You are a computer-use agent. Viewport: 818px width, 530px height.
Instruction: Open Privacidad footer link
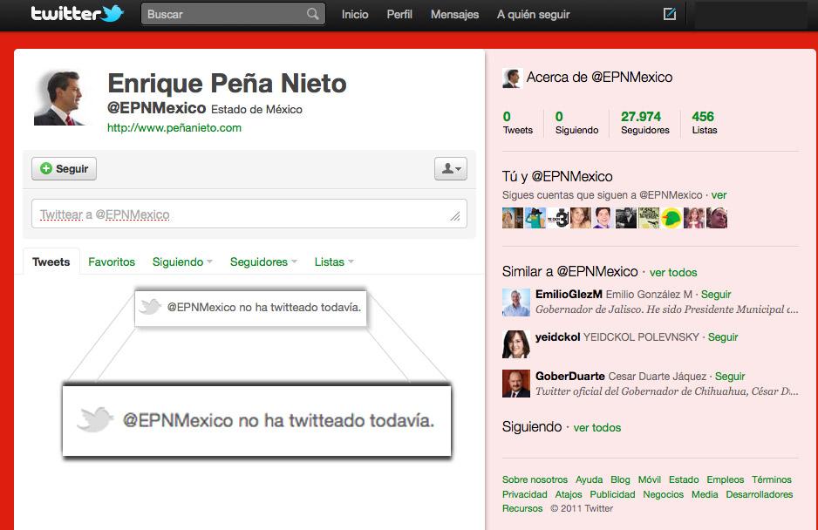(x=525, y=494)
